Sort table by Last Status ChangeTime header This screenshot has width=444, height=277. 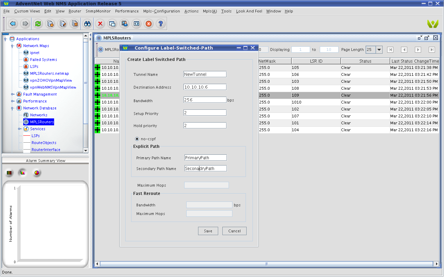[x=415, y=61]
